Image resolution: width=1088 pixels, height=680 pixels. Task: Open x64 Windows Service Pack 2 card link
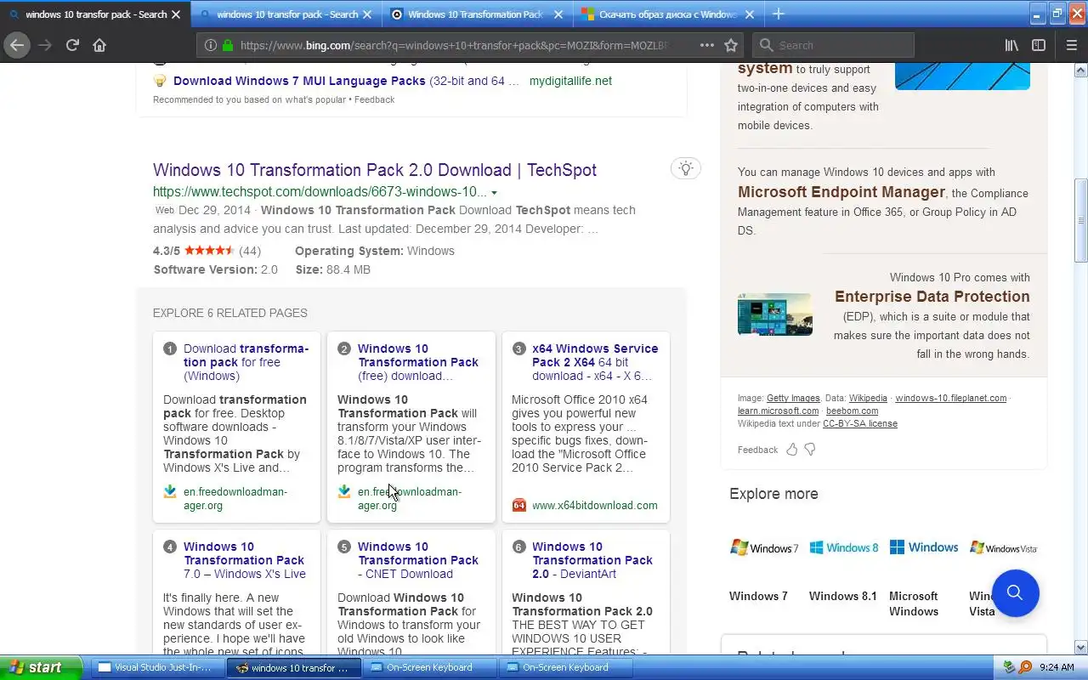pyautogui.click(x=595, y=362)
